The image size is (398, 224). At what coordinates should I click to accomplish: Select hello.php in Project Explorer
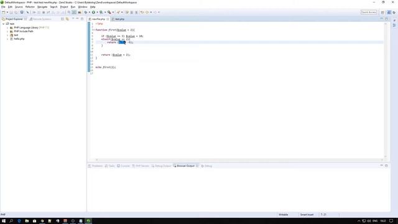point(19,39)
